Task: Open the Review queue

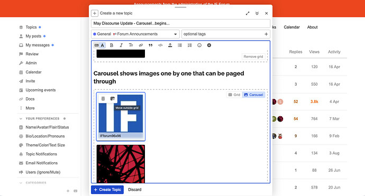Action: pos(32,54)
